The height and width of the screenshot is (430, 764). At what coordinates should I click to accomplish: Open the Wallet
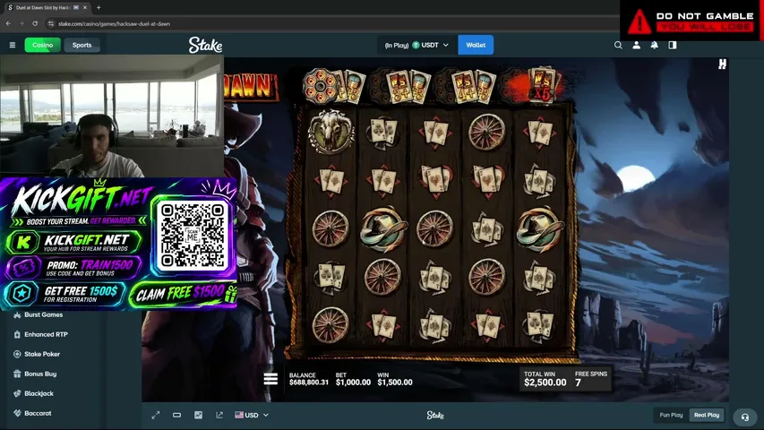point(476,45)
